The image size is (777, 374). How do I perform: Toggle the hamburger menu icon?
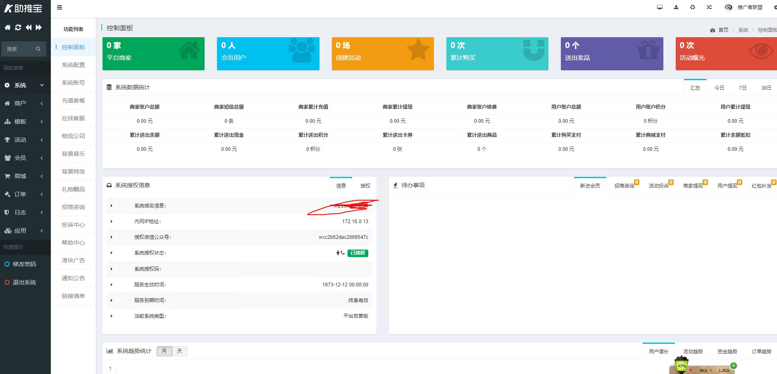60,7
